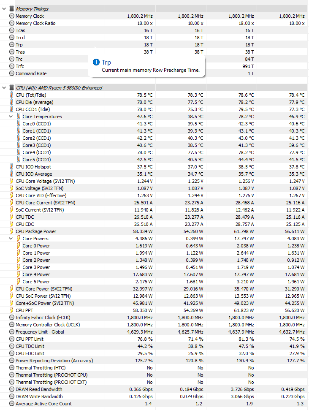Click the lightning icon beside CPU TDC

11,217
